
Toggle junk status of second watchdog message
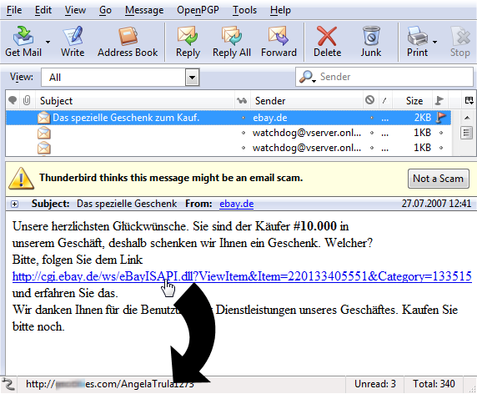click(371, 148)
